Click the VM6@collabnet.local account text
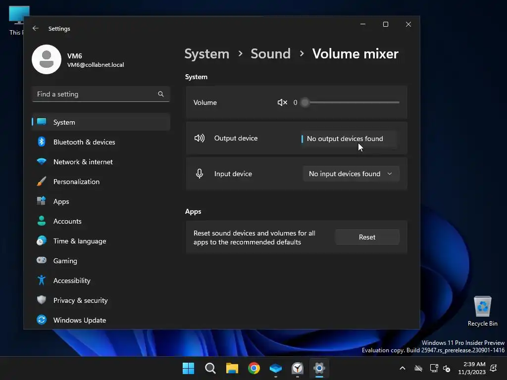This screenshot has width=507, height=380. click(96, 65)
